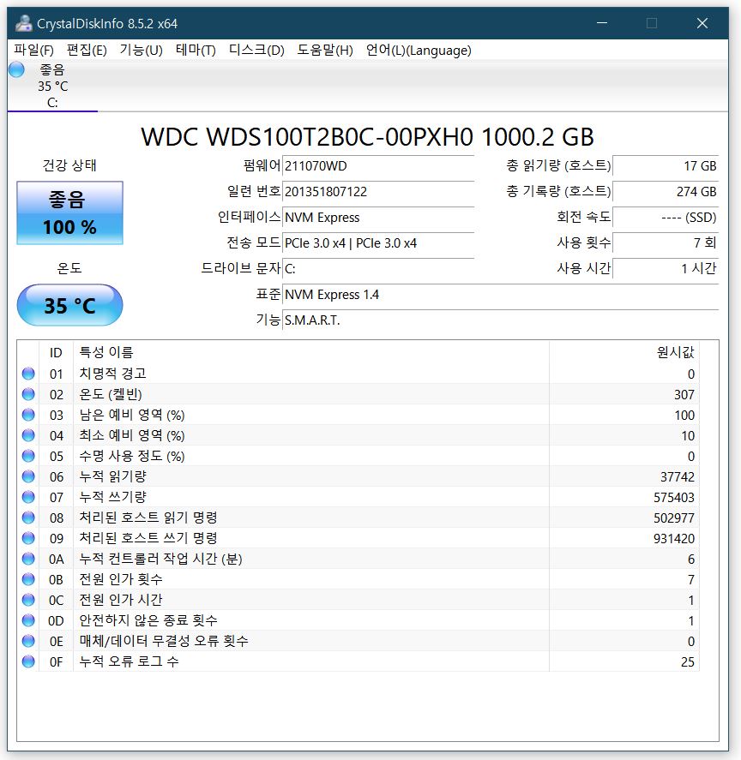Select the 누적 읽기량 attribute name
The height and width of the screenshot is (760, 741).
[112, 476]
